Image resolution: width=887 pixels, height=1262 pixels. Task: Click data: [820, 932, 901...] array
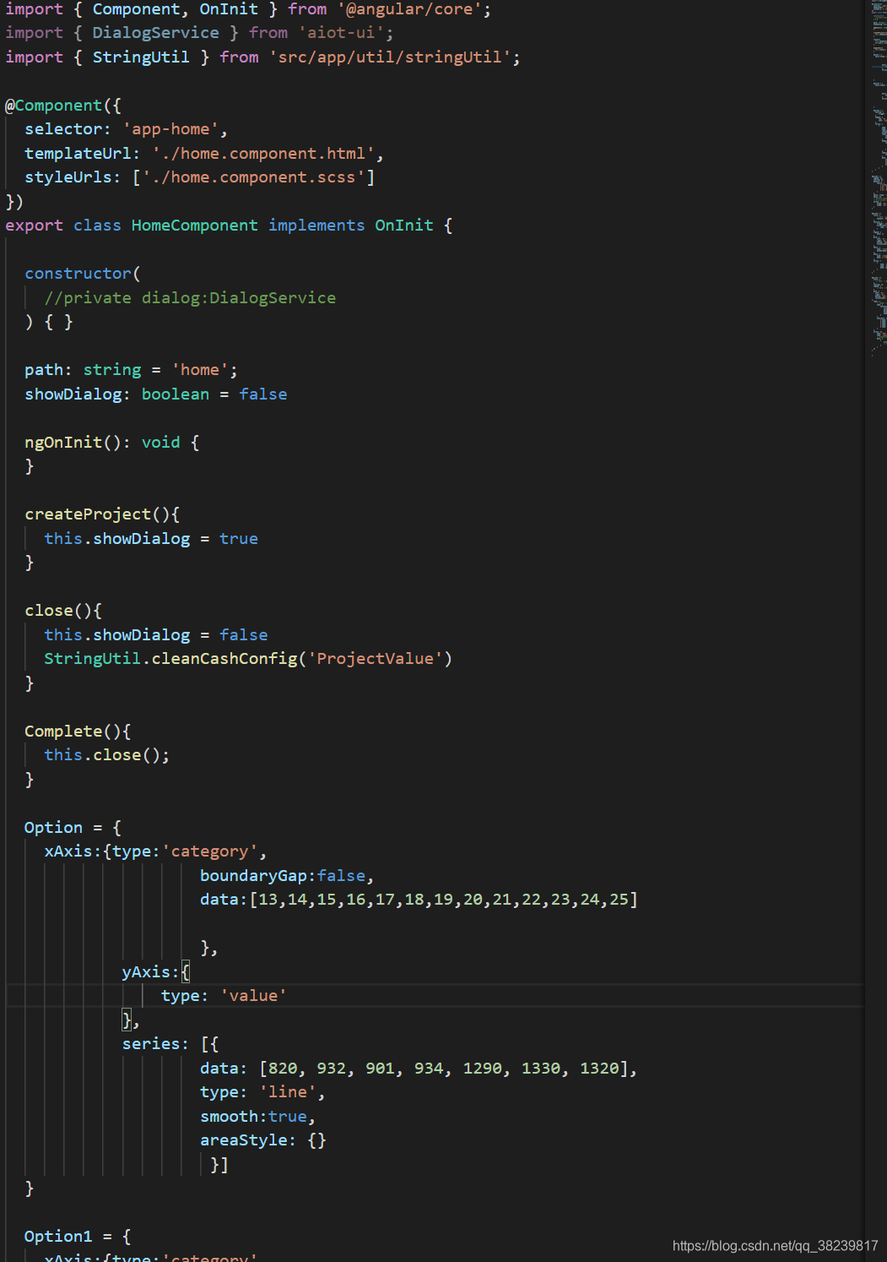coord(419,1069)
